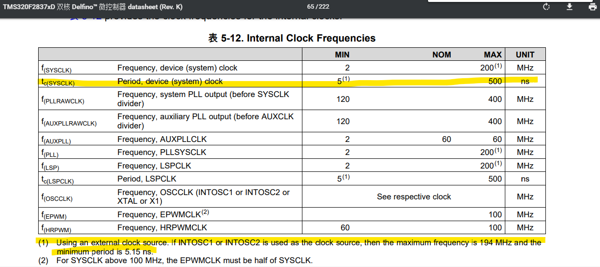The image size is (600, 267).
Task: Click the MAX column header
Action: 493,55
